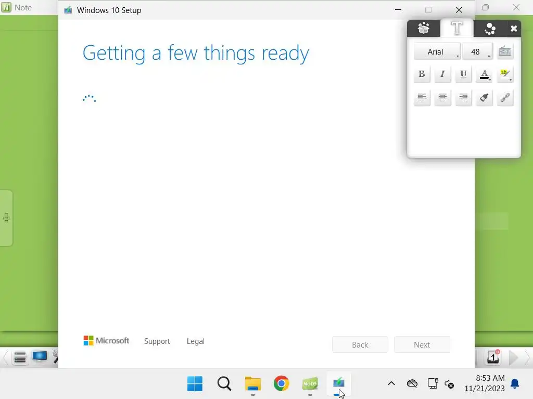Image resolution: width=533 pixels, height=399 pixels.
Task: Click the desktop monitor icon in Note toolbar
Action: coord(40,356)
